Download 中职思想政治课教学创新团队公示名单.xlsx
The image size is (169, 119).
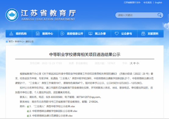(x=53, y=111)
